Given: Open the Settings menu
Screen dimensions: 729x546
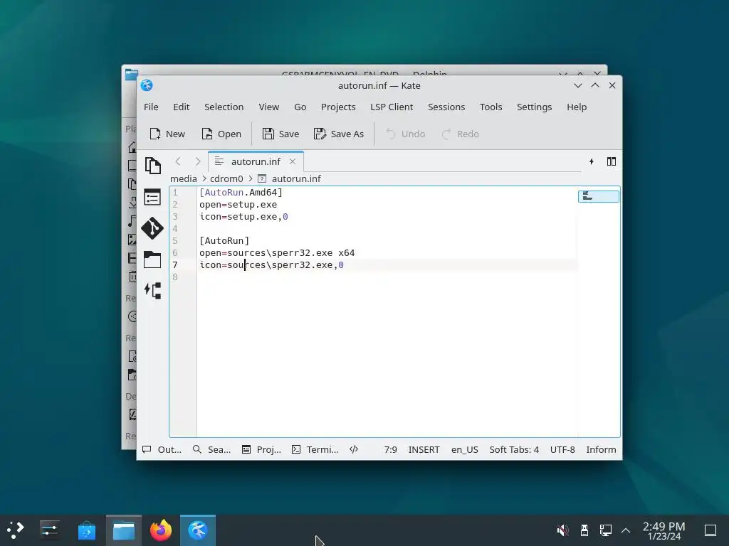Looking at the screenshot, I should tap(534, 107).
